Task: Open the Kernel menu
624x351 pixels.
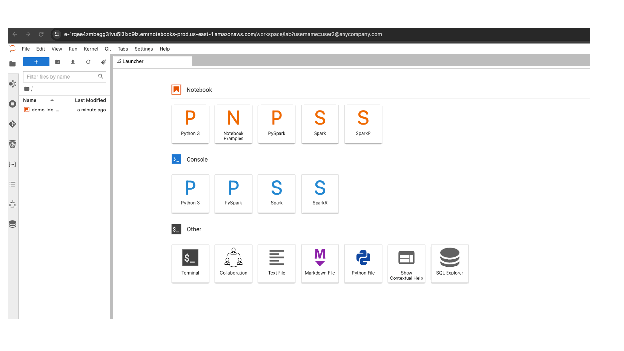Action: click(91, 49)
